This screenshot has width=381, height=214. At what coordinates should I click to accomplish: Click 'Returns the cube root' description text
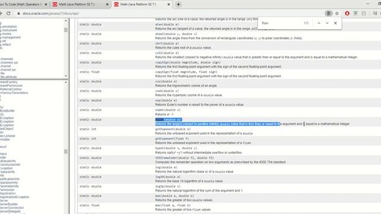point(183,48)
